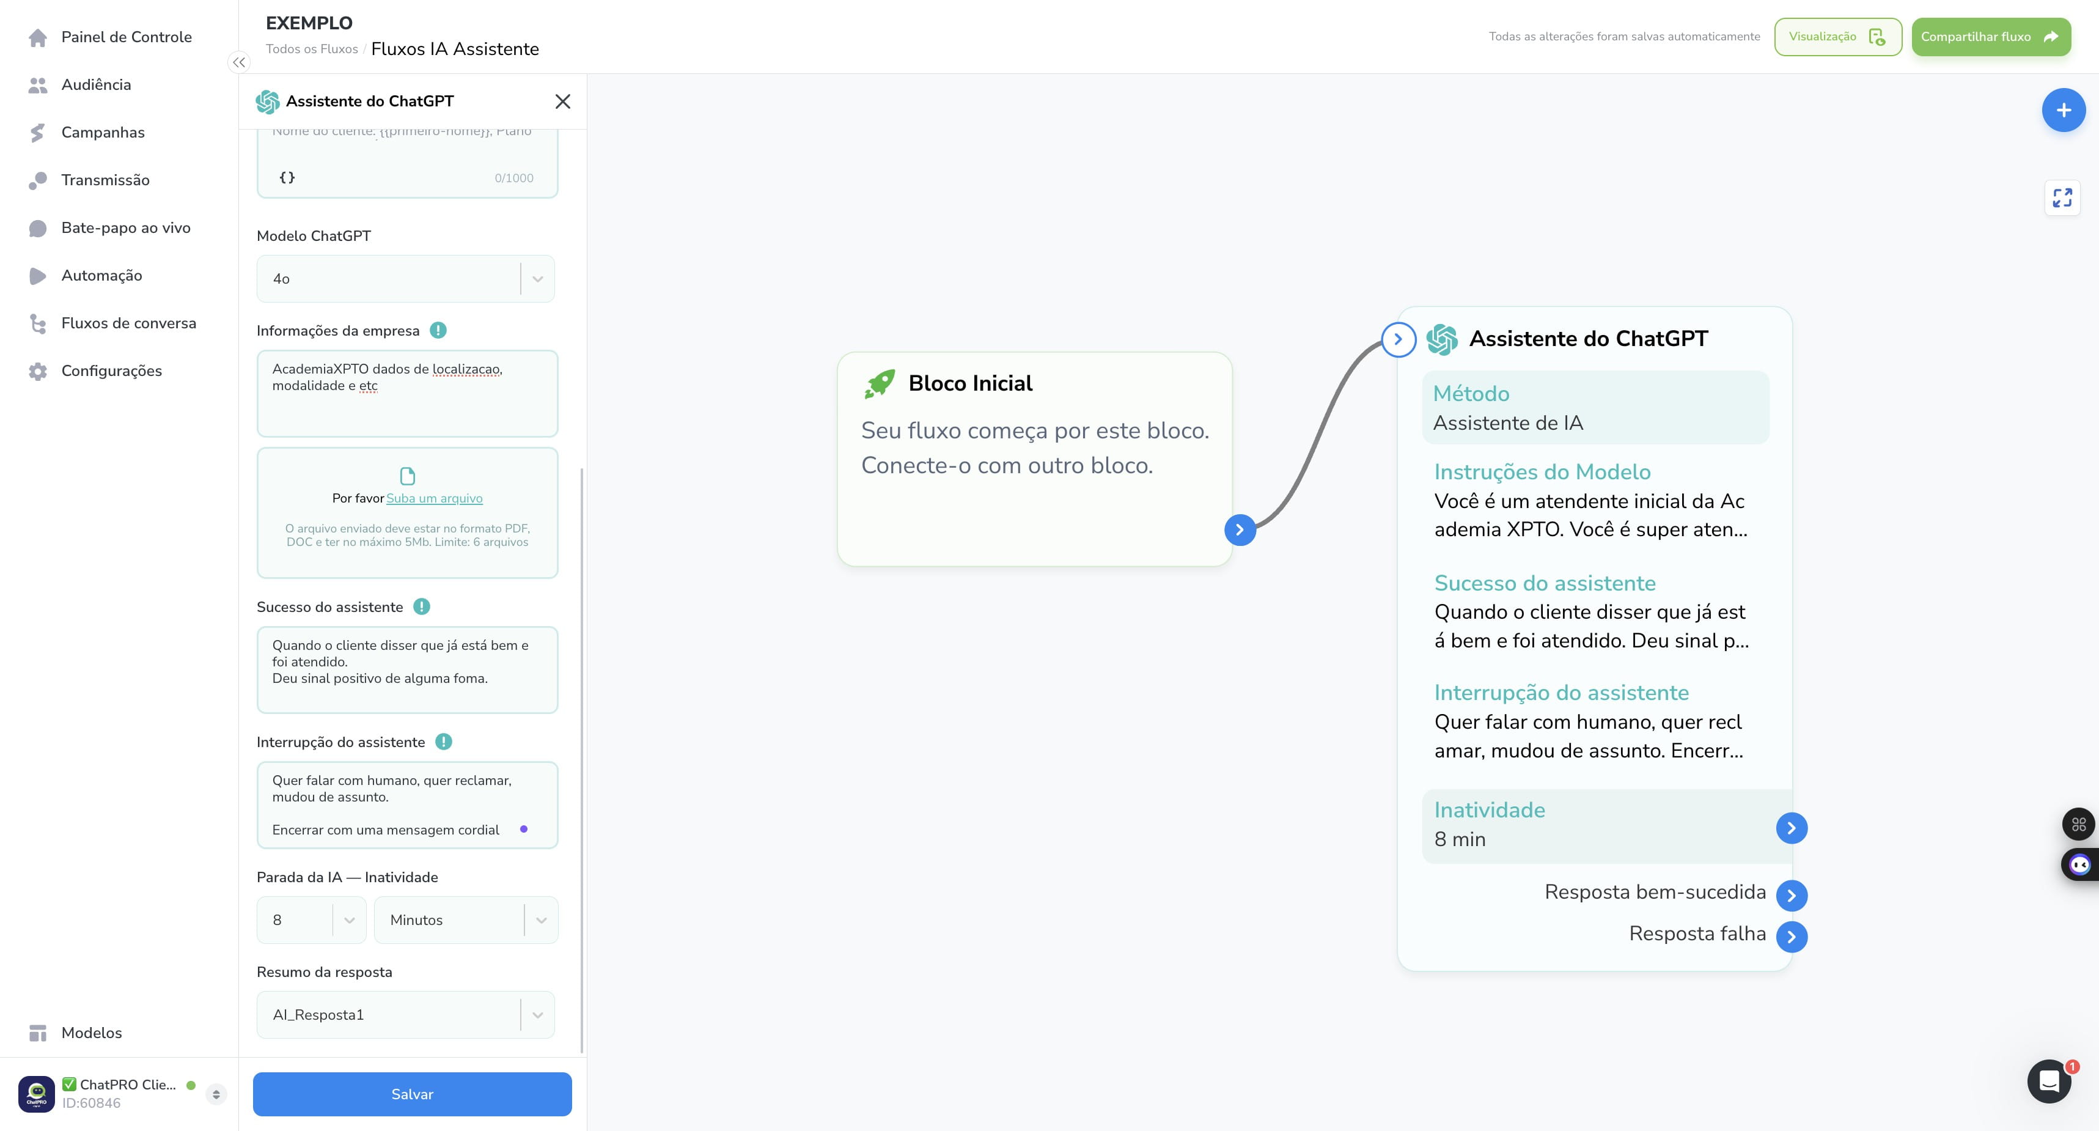Select the Método section in the ChatGPT node

[x=1595, y=407]
